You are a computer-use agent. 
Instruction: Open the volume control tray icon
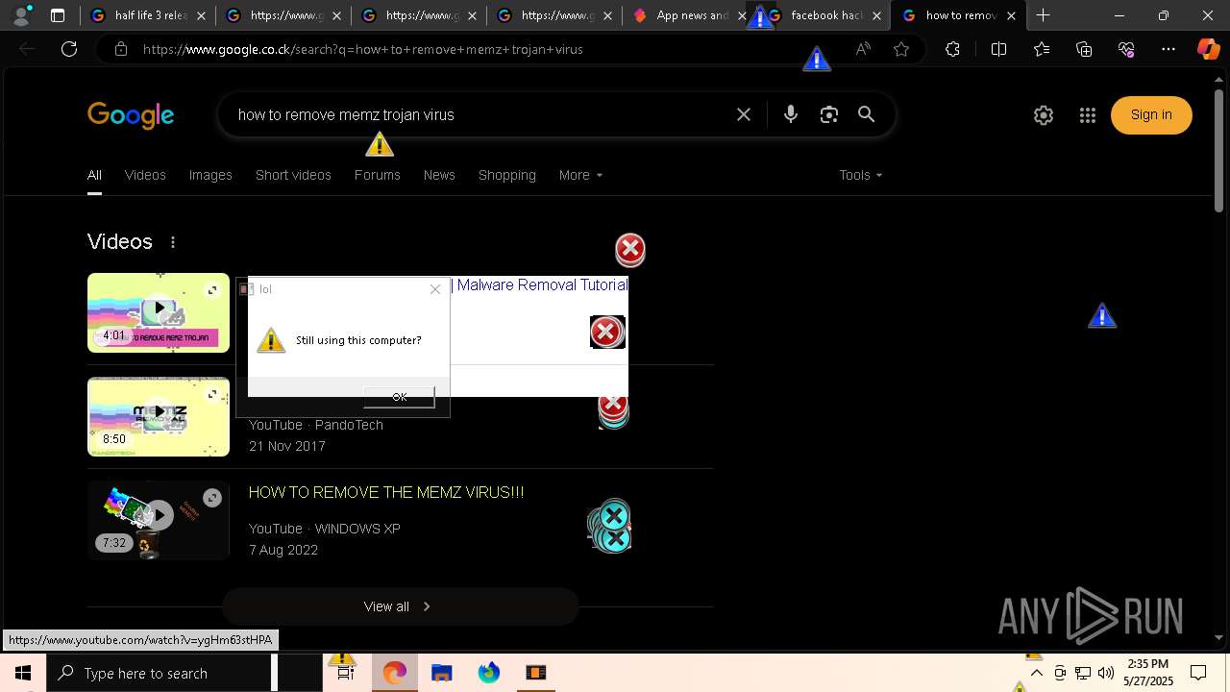[1105, 673]
